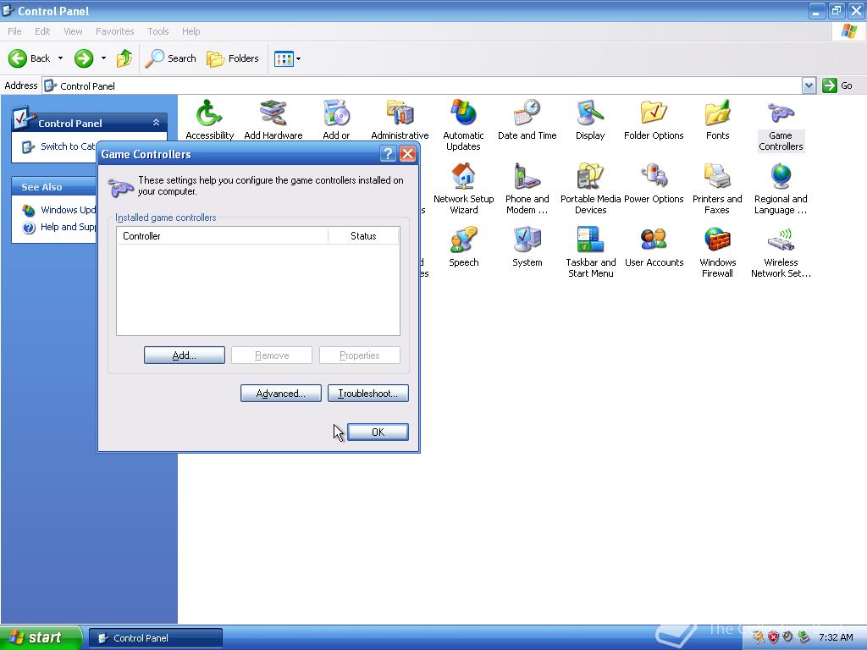The image size is (867, 650).
Task: Click the Controller column header
Action: click(223, 236)
